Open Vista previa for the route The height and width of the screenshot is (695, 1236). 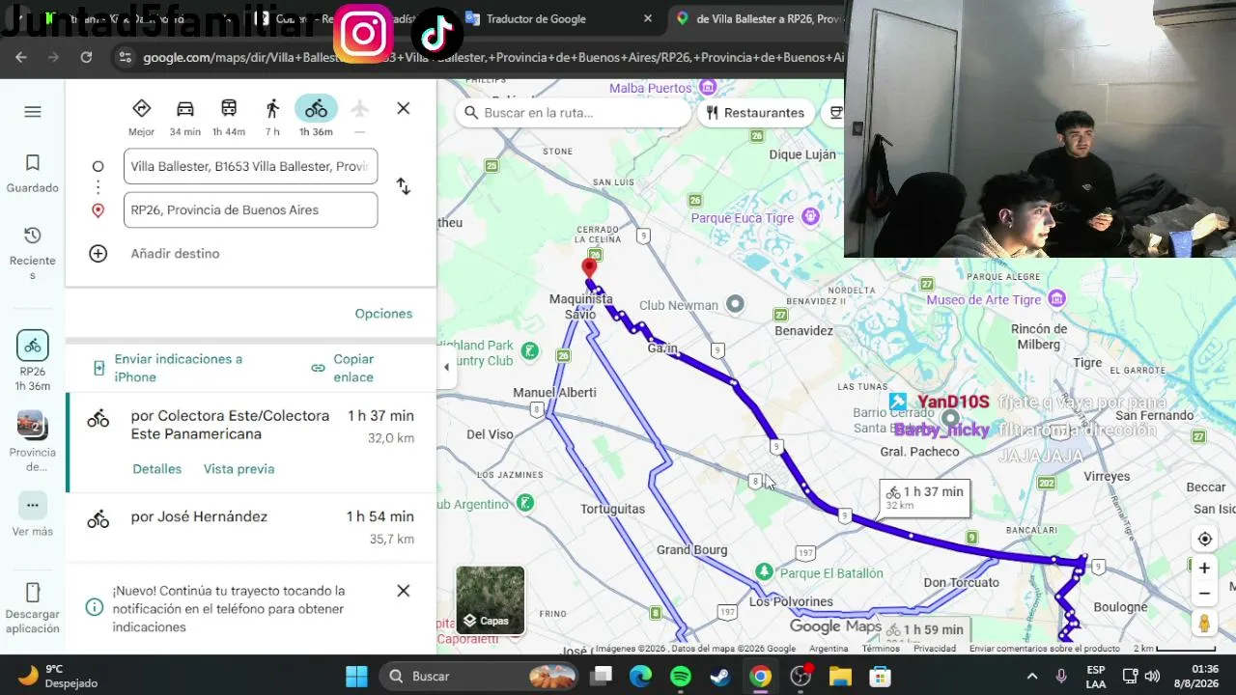239,469
